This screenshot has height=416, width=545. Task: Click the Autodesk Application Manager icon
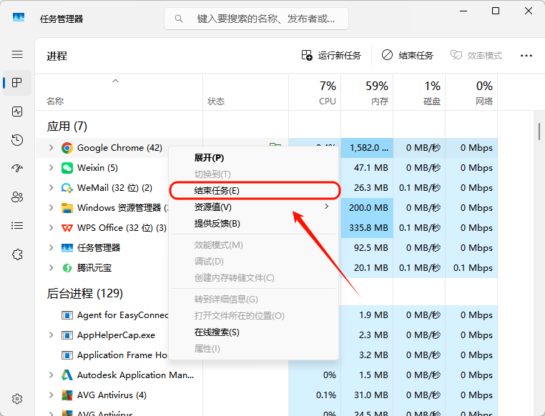click(x=67, y=375)
